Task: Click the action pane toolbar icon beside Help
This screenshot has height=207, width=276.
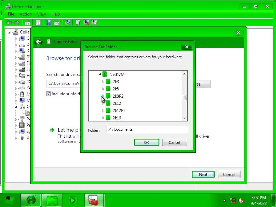Action: click(x=57, y=22)
